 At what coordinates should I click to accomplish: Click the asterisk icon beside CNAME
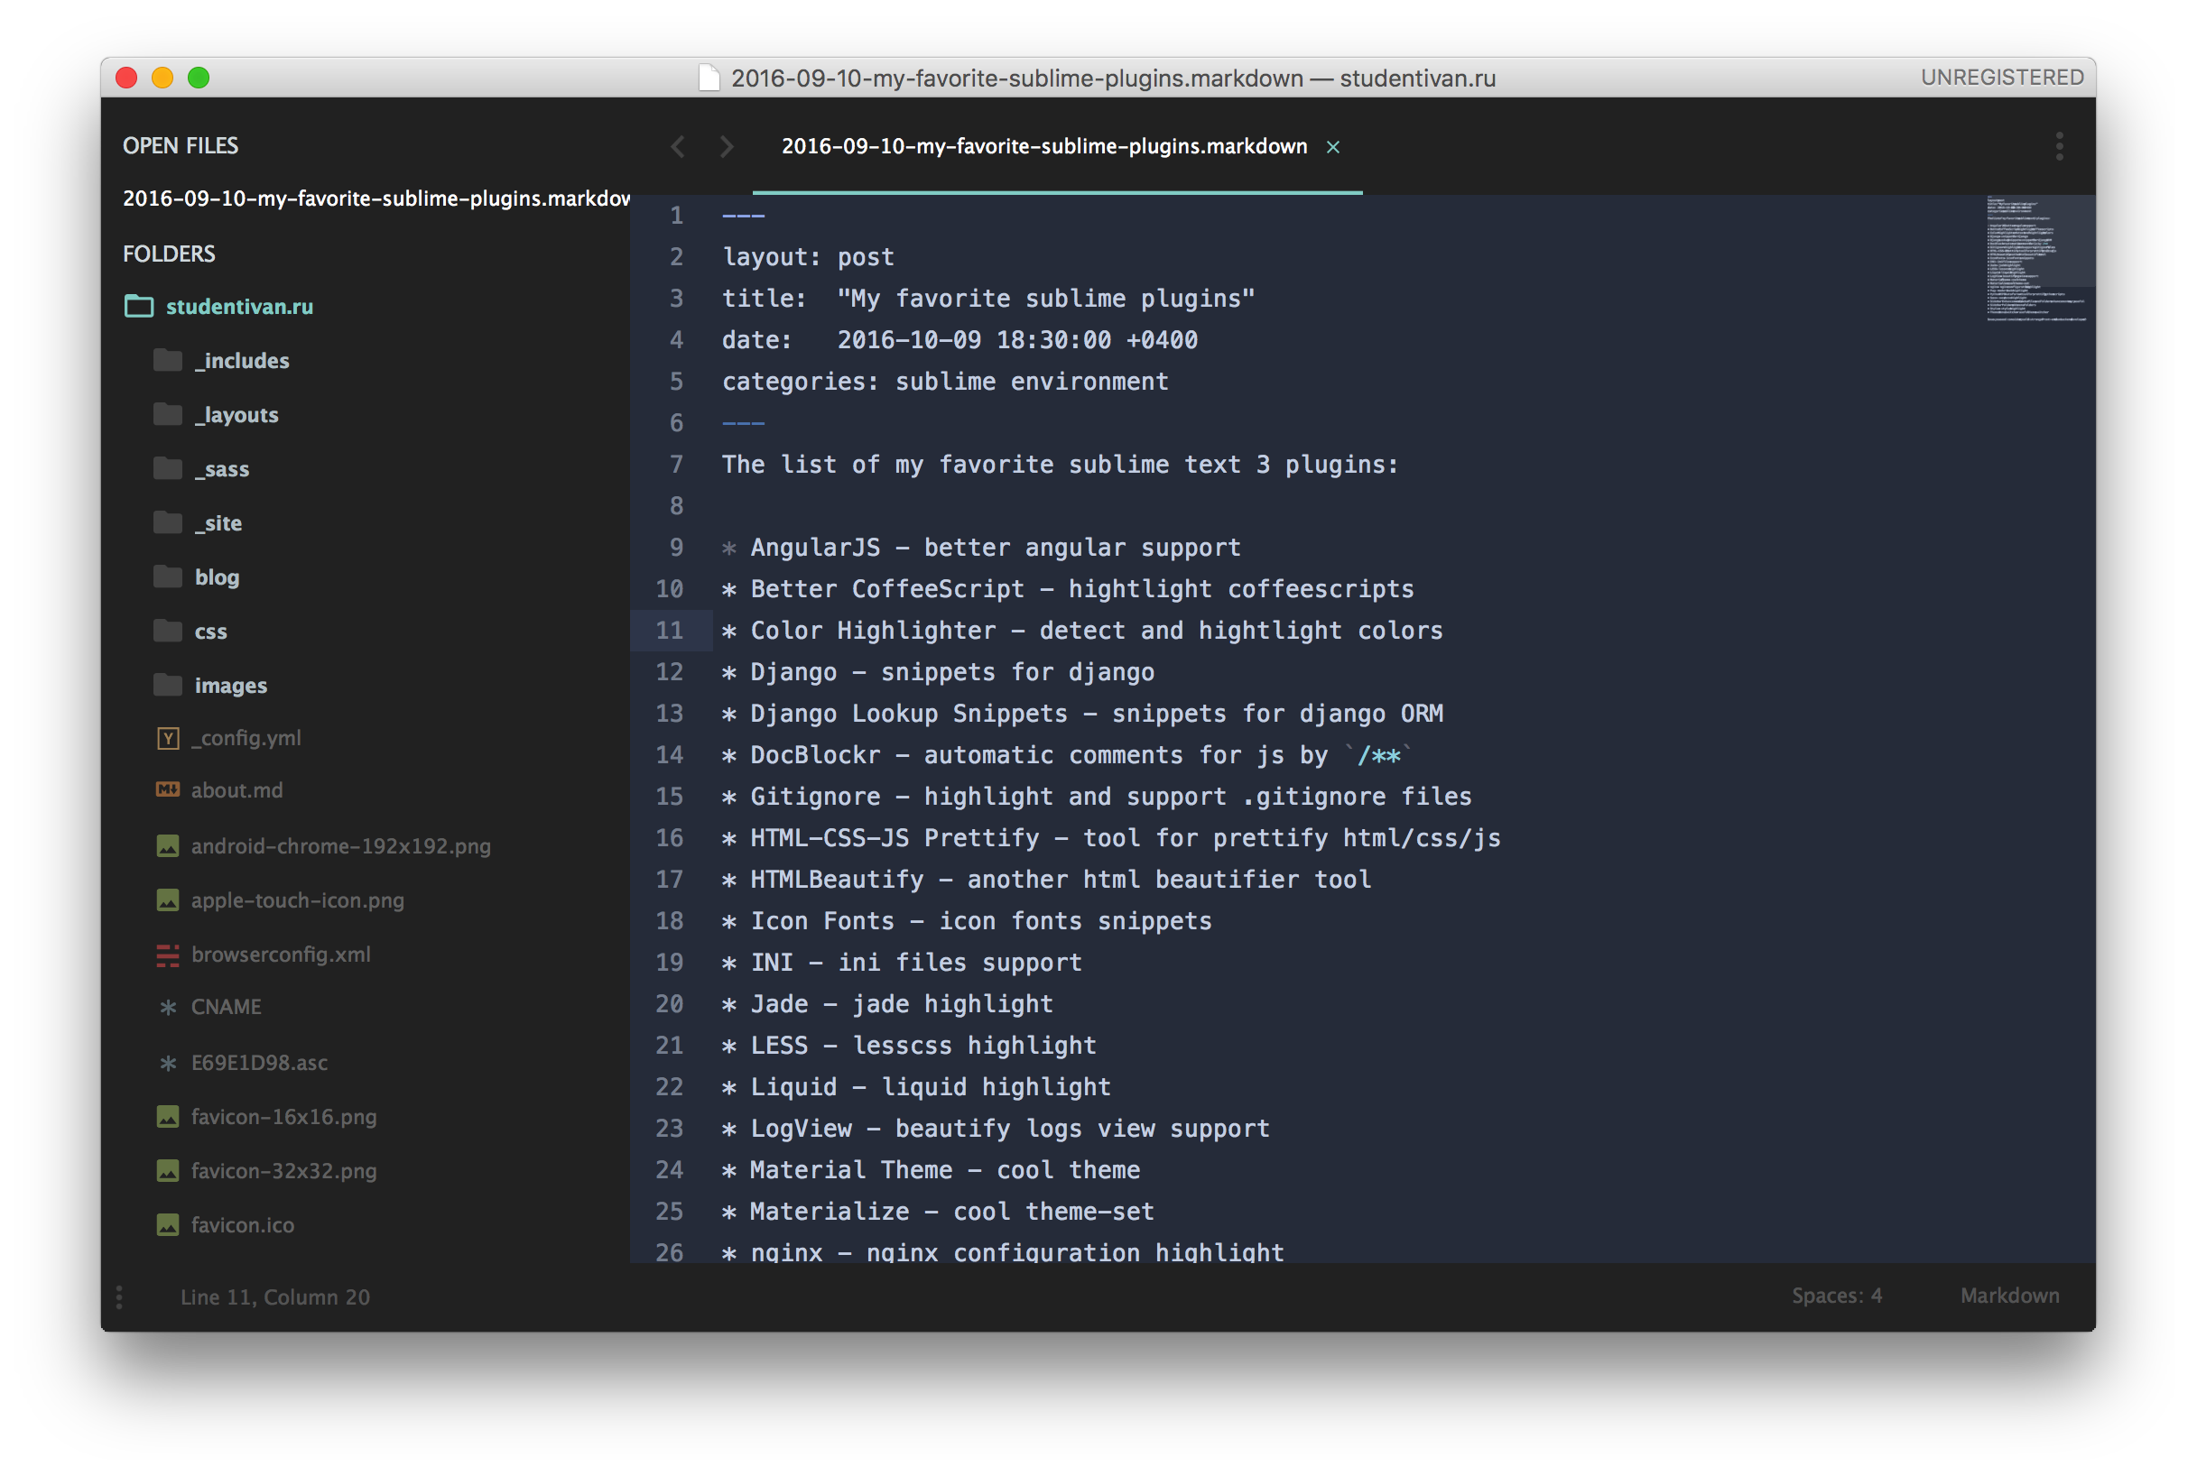coord(168,1007)
